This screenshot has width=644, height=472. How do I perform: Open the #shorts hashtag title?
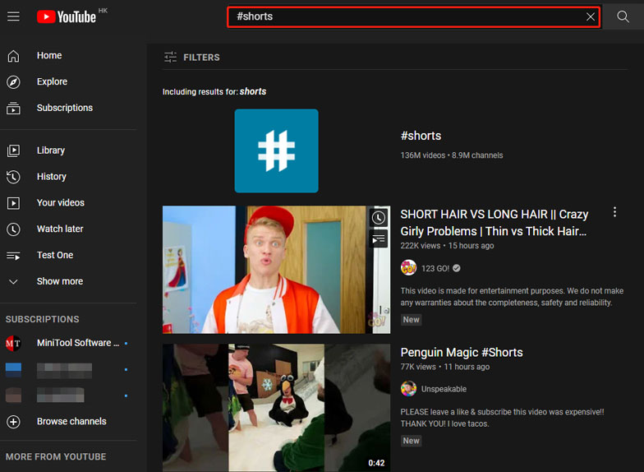tap(421, 136)
